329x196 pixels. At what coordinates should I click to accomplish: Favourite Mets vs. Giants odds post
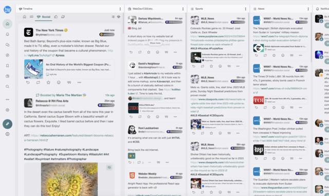(211, 133)
